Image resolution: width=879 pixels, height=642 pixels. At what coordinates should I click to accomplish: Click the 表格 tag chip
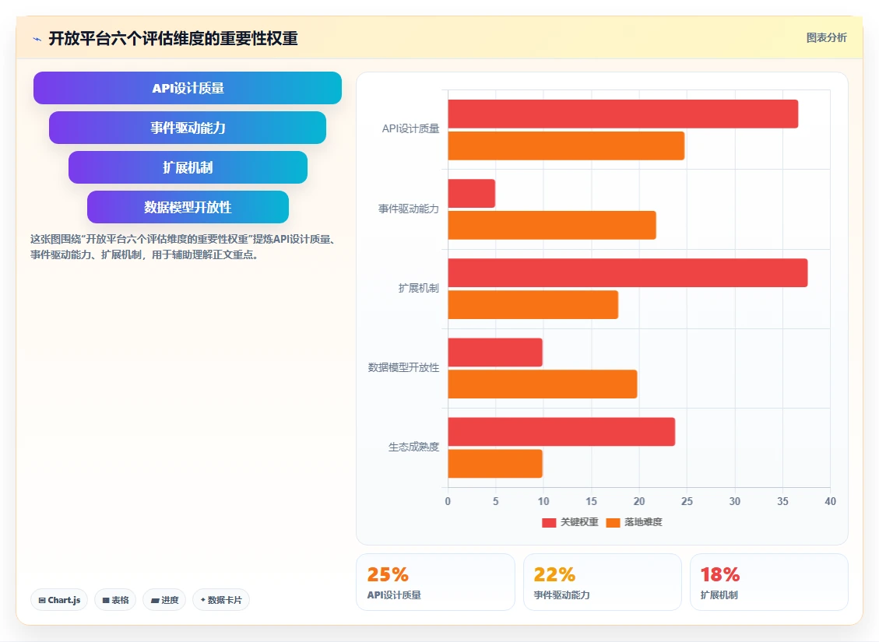[115, 600]
